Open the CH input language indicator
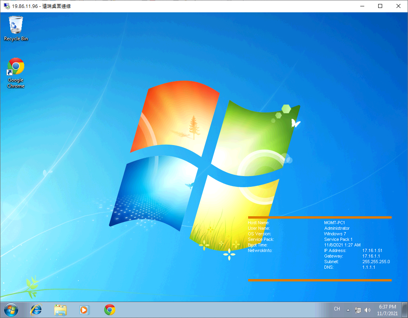408x318 pixels. 337,309
